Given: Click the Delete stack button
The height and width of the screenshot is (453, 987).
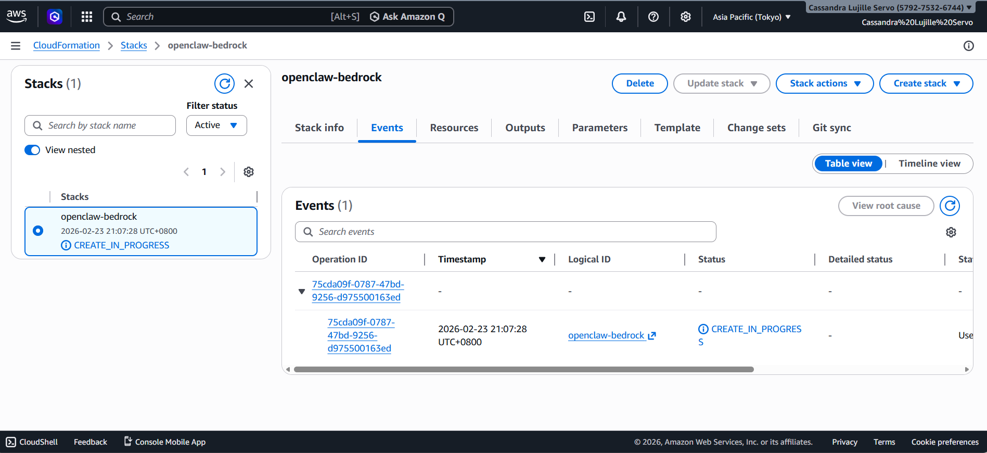Looking at the screenshot, I should [x=639, y=83].
